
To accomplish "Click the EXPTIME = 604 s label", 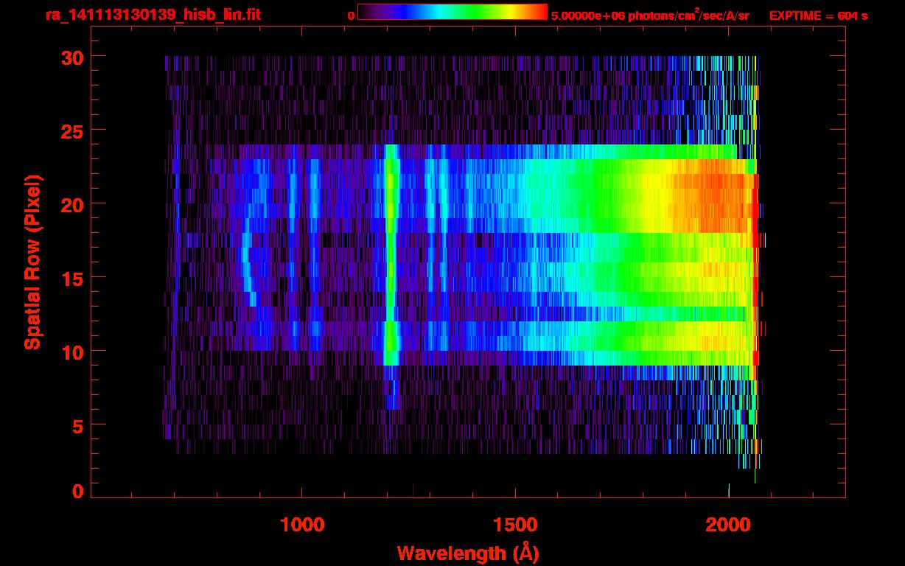I will (x=818, y=15).
